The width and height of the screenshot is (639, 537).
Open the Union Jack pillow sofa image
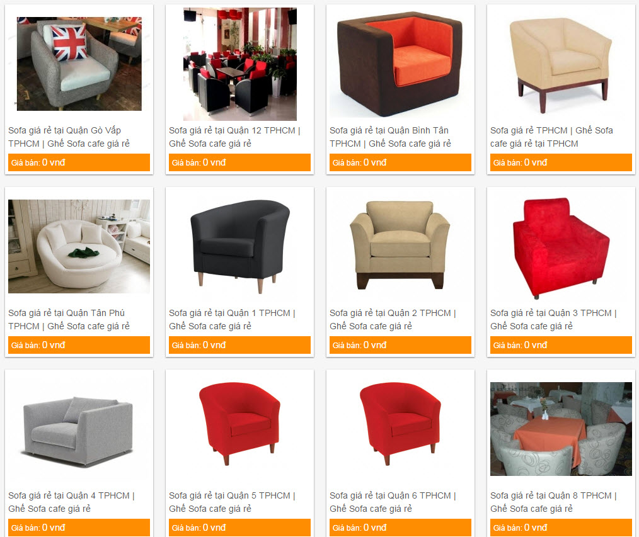[79, 64]
